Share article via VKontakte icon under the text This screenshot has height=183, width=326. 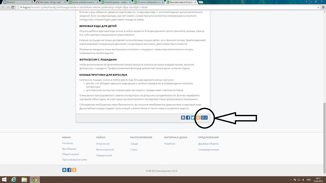[x=183, y=118]
